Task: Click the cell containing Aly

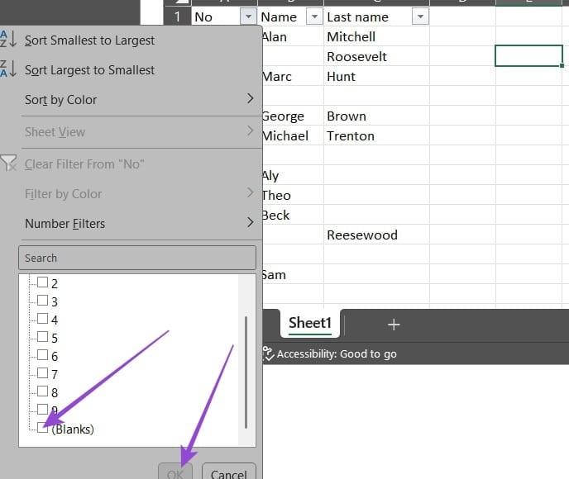Action: 293,175
